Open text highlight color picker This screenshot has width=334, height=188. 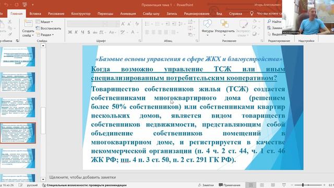[124, 32]
